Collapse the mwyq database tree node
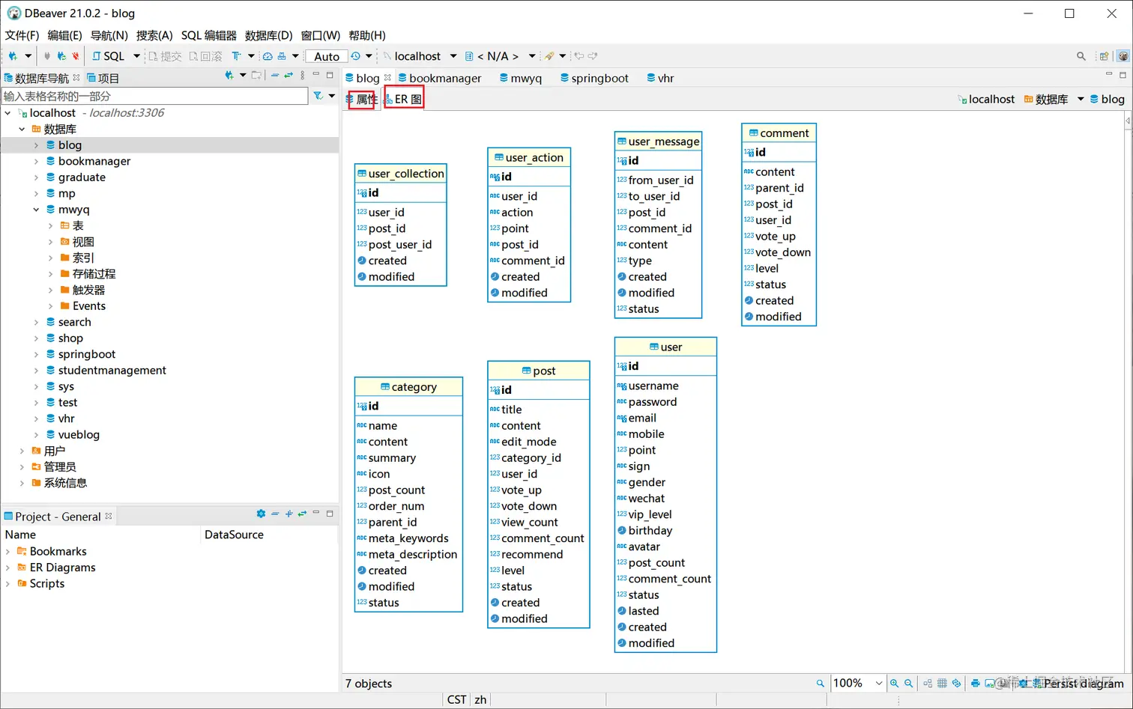 [x=36, y=210]
